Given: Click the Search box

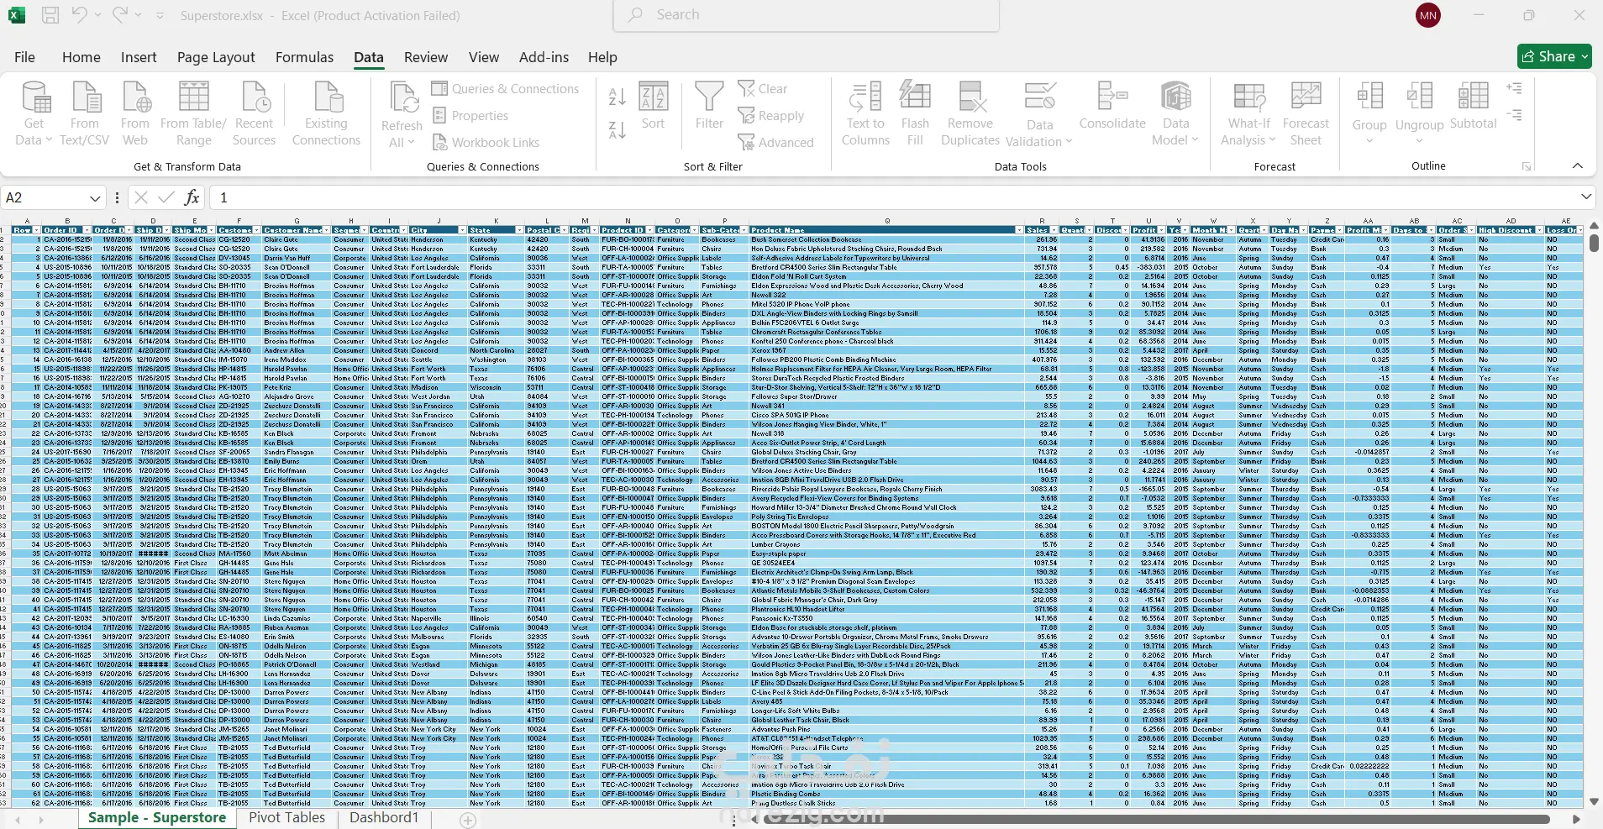Looking at the screenshot, I should (x=807, y=15).
